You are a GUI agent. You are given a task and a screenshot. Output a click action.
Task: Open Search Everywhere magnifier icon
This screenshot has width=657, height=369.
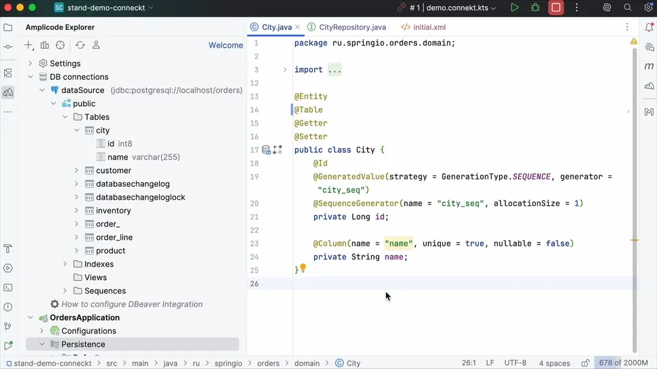(627, 8)
